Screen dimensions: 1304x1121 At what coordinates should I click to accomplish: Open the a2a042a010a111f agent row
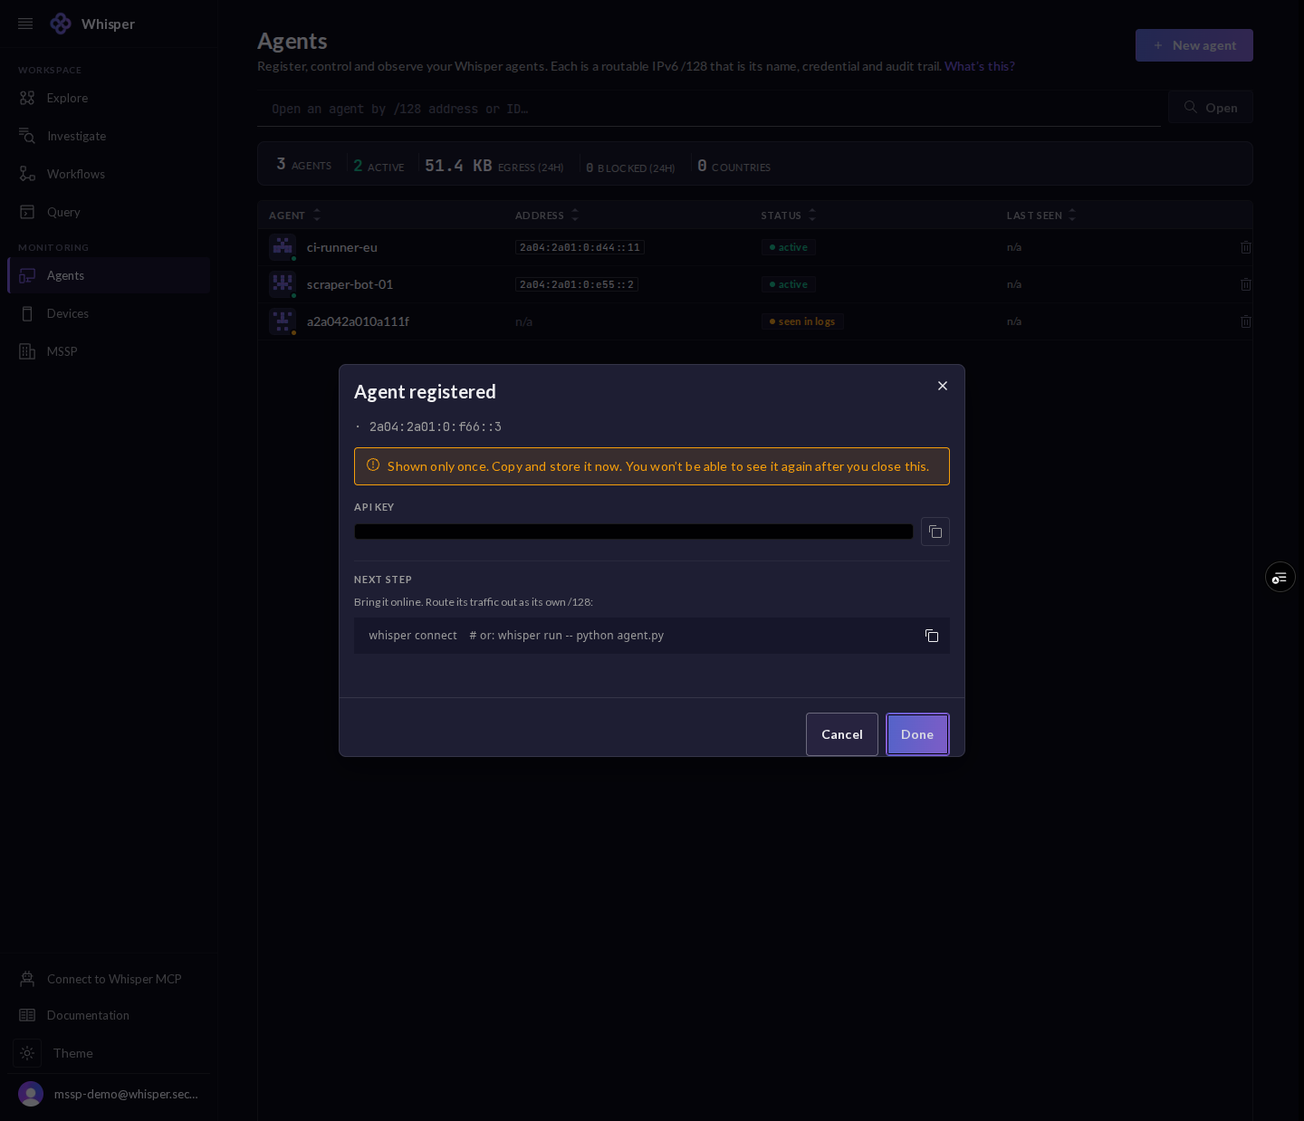[x=755, y=321]
